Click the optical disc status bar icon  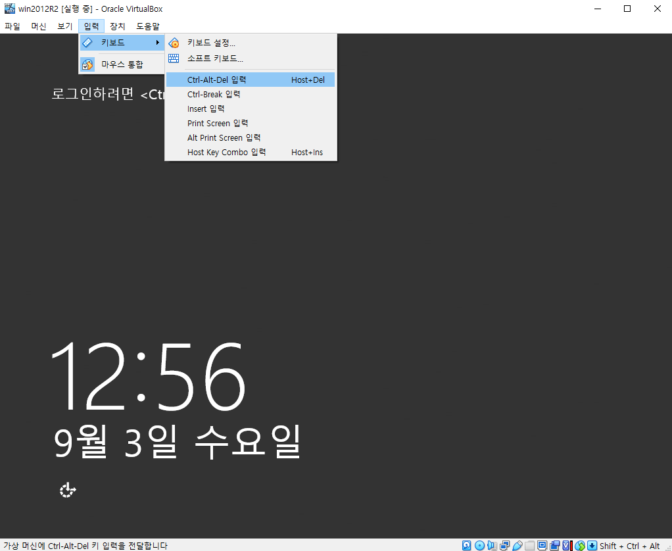tap(479, 545)
